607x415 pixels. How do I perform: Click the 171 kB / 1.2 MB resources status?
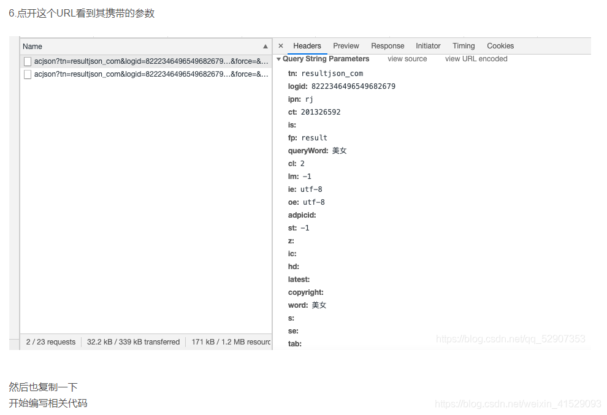click(x=231, y=342)
